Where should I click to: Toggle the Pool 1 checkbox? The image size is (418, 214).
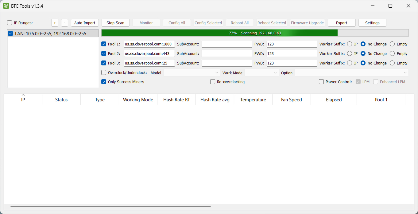(x=104, y=44)
